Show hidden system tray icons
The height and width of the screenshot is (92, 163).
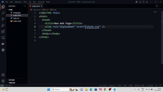tap(135, 89)
